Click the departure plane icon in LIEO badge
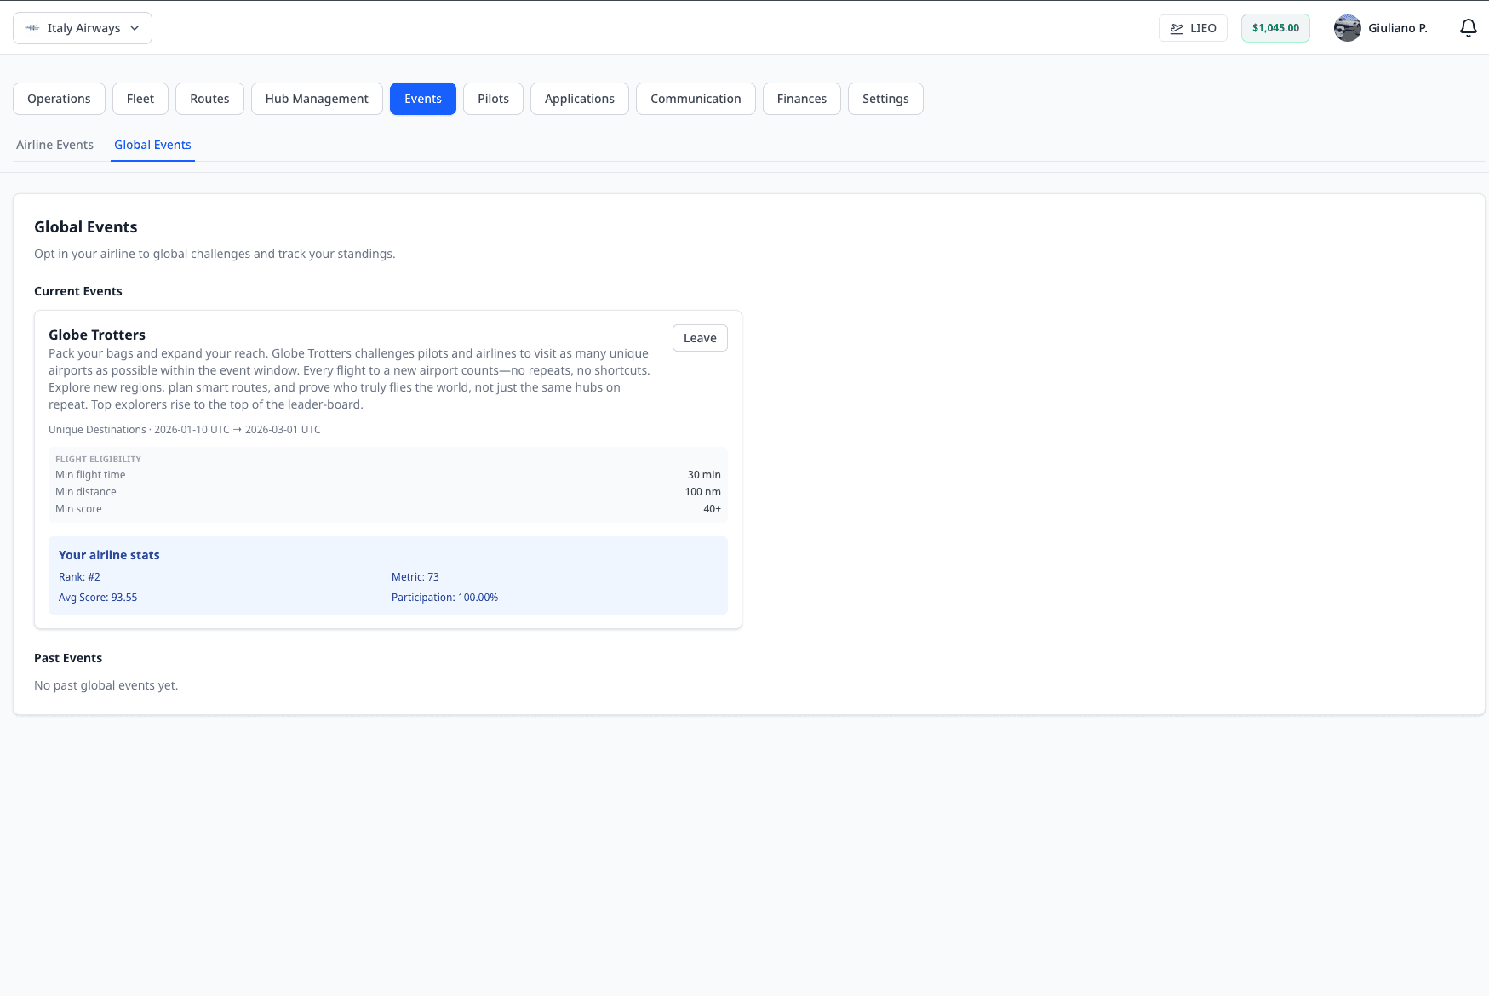The width and height of the screenshot is (1489, 996). point(1176,27)
